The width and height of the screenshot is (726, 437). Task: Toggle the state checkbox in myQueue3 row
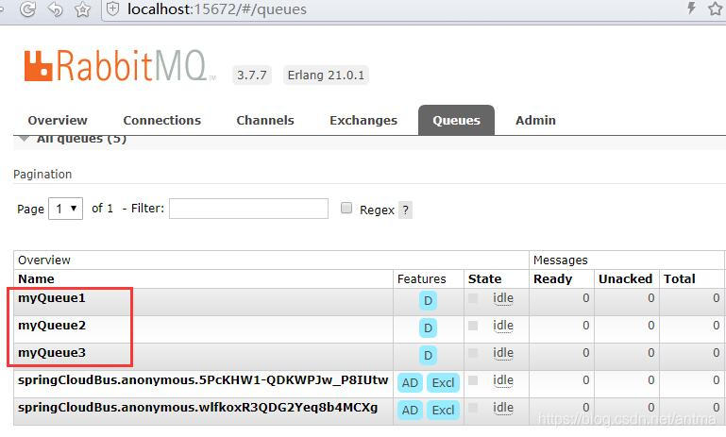click(473, 352)
